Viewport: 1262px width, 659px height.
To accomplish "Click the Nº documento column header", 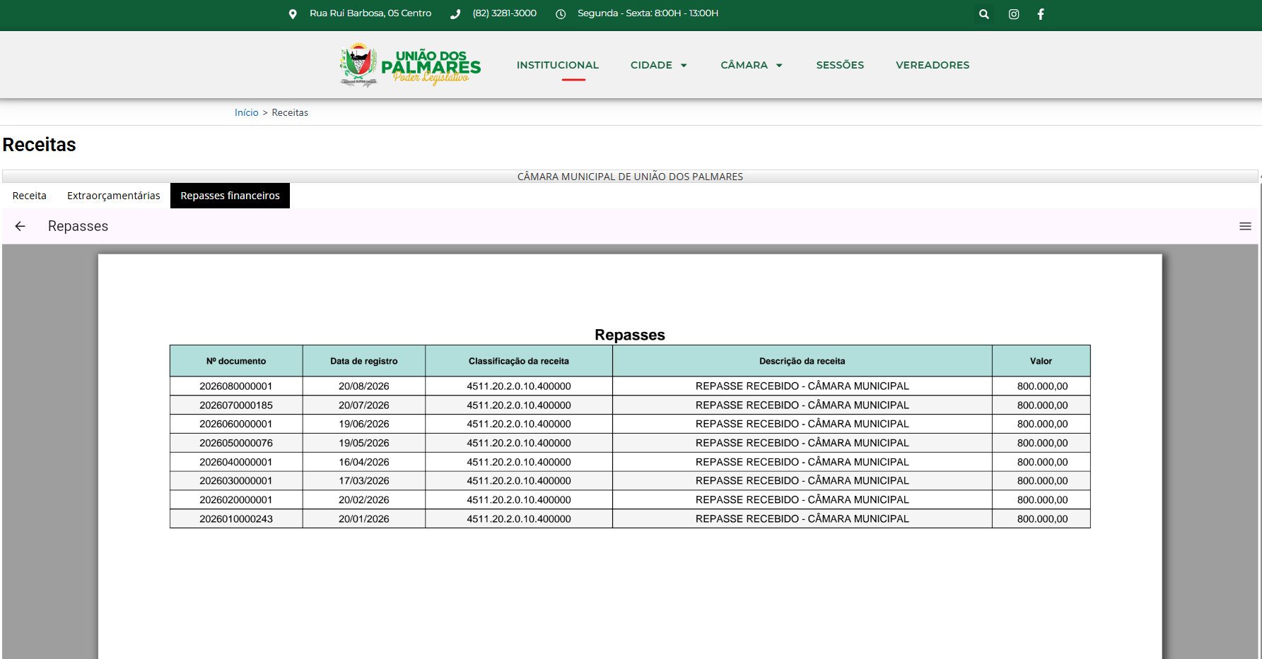I will [x=236, y=361].
